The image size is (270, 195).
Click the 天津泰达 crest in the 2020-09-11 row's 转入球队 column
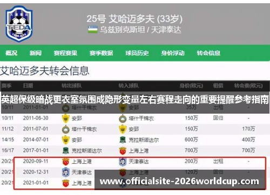click(x=123, y=162)
